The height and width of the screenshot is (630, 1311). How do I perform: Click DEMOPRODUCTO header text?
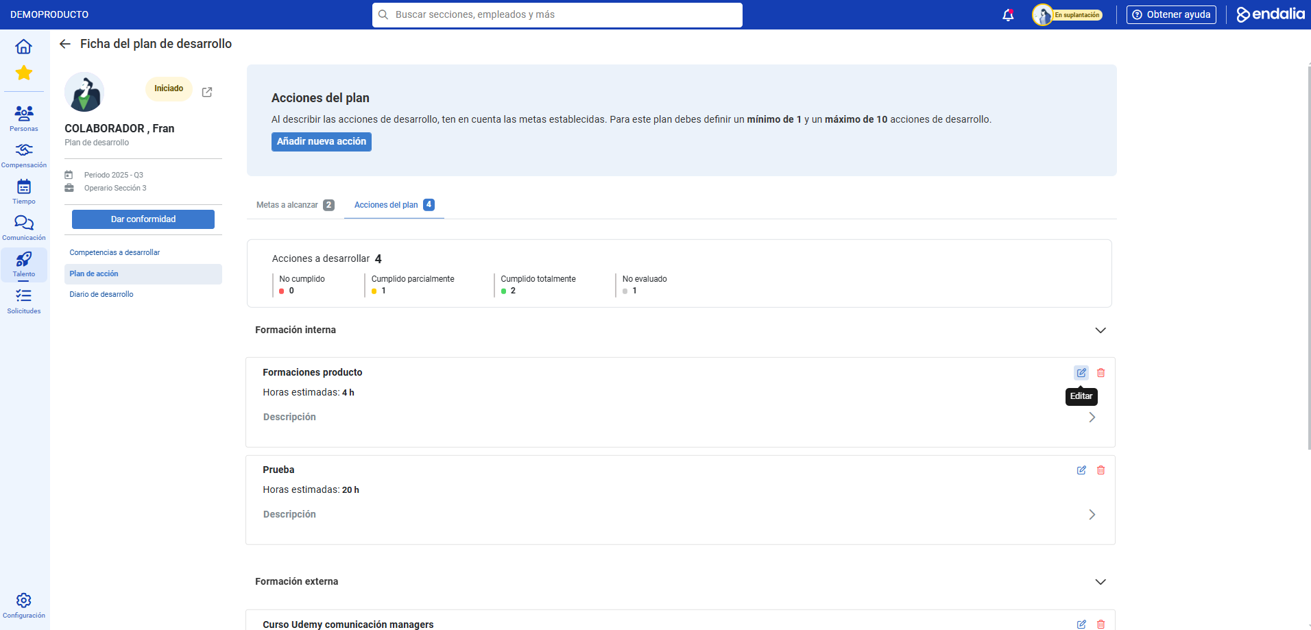pos(49,14)
